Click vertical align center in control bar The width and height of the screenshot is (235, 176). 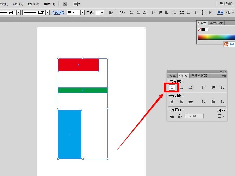(x=160, y=12)
